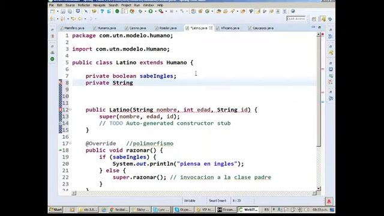Screen dimensions: 384x216
Task: Close the Latino.java editor tab
Action: 211,28
